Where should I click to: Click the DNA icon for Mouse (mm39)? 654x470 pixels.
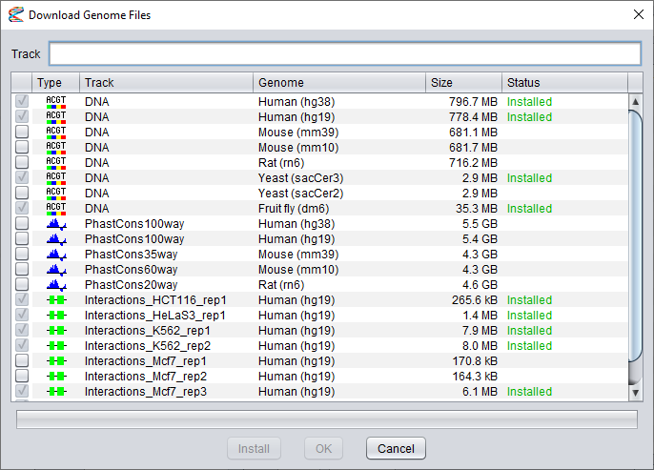point(56,133)
